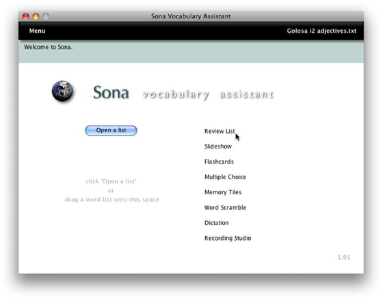Open the Word Scramble activity
This screenshot has width=383, height=300.
[225, 207]
